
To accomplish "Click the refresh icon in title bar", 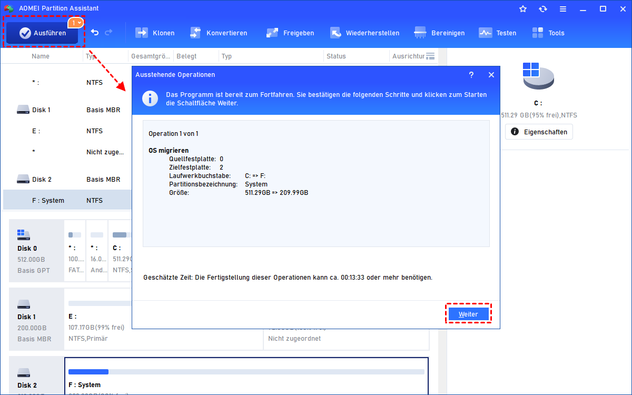I will 543,8.
